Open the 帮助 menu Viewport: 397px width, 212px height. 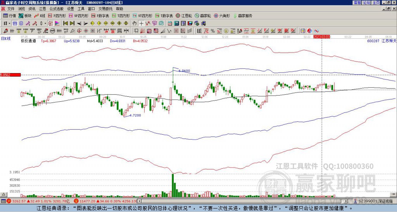click(x=119, y=9)
